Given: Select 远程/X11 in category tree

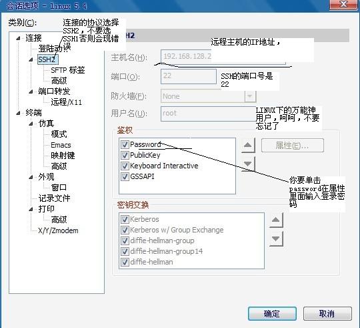Looking at the screenshot, I should click(67, 102).
